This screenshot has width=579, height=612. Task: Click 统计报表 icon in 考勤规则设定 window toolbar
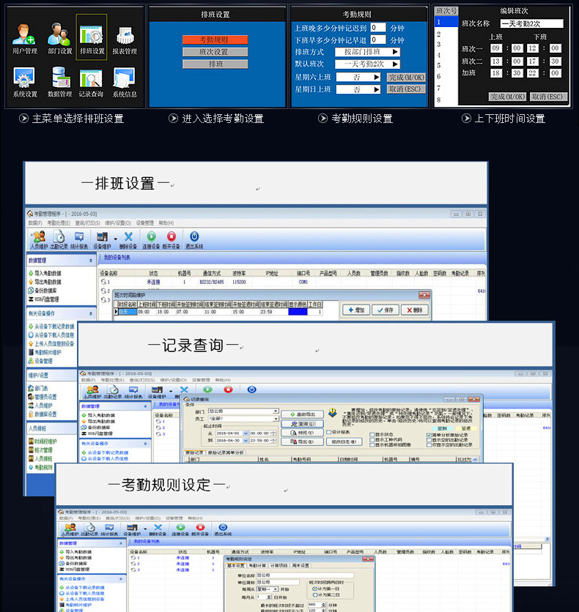click(x=109, y=530)
